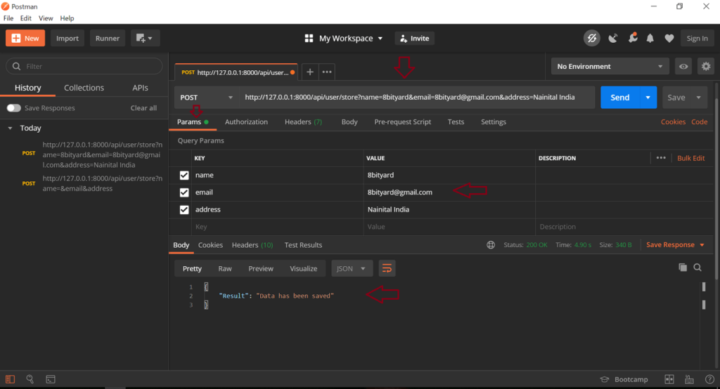Open the Collections sidebar tab
The width and height of the screenshot is (720, 389).
click(x=84, y=88)
